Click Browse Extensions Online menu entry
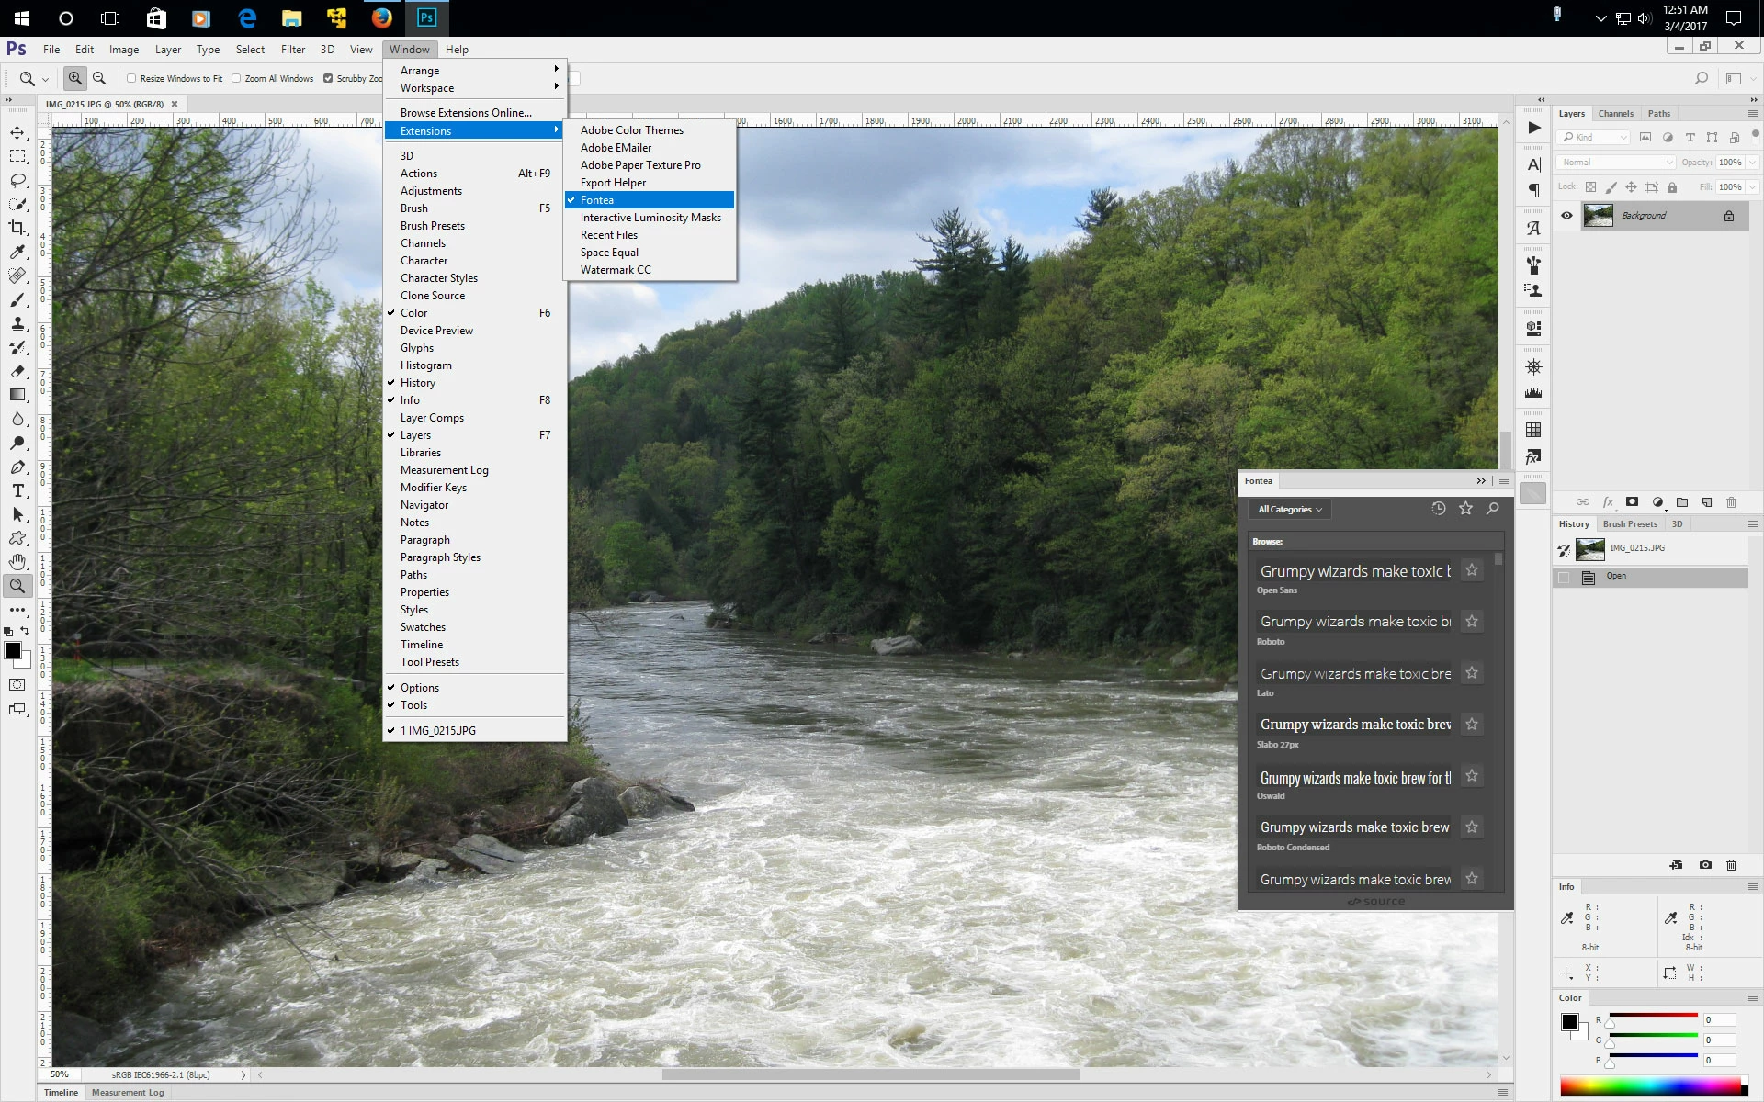This screenshot has height=1102, width=1764. click(x=466, y=113)
